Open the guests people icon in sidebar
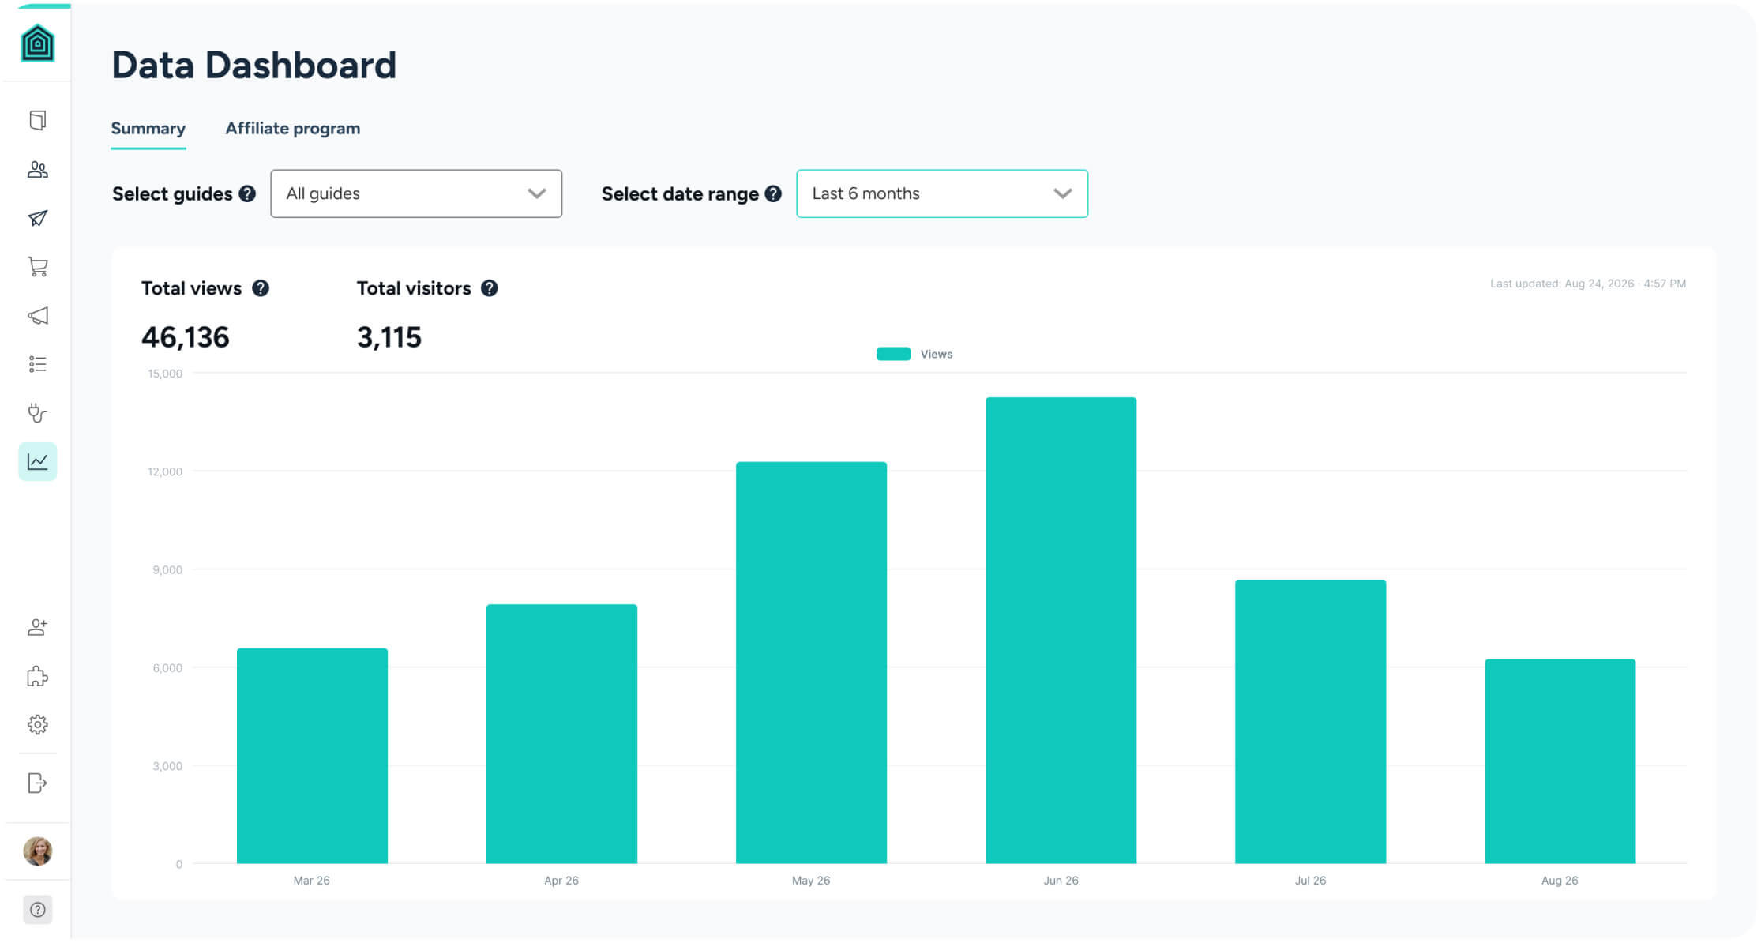Screen dimensions: 1761x943 [37, 169]
